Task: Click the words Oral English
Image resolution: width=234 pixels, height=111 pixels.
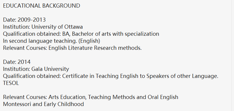Action: coord(163,97)
